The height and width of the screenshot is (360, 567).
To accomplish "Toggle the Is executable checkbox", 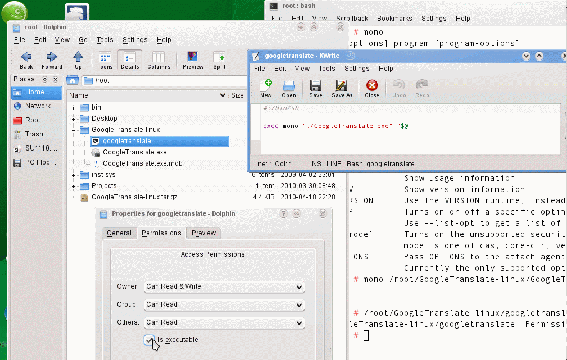I will [149, 340].
